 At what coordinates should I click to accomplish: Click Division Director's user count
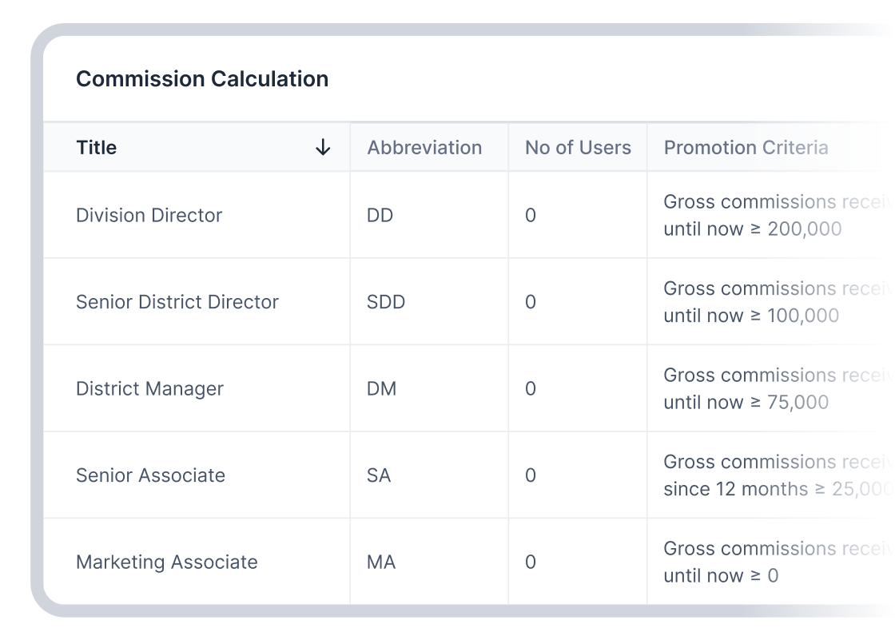530,216
